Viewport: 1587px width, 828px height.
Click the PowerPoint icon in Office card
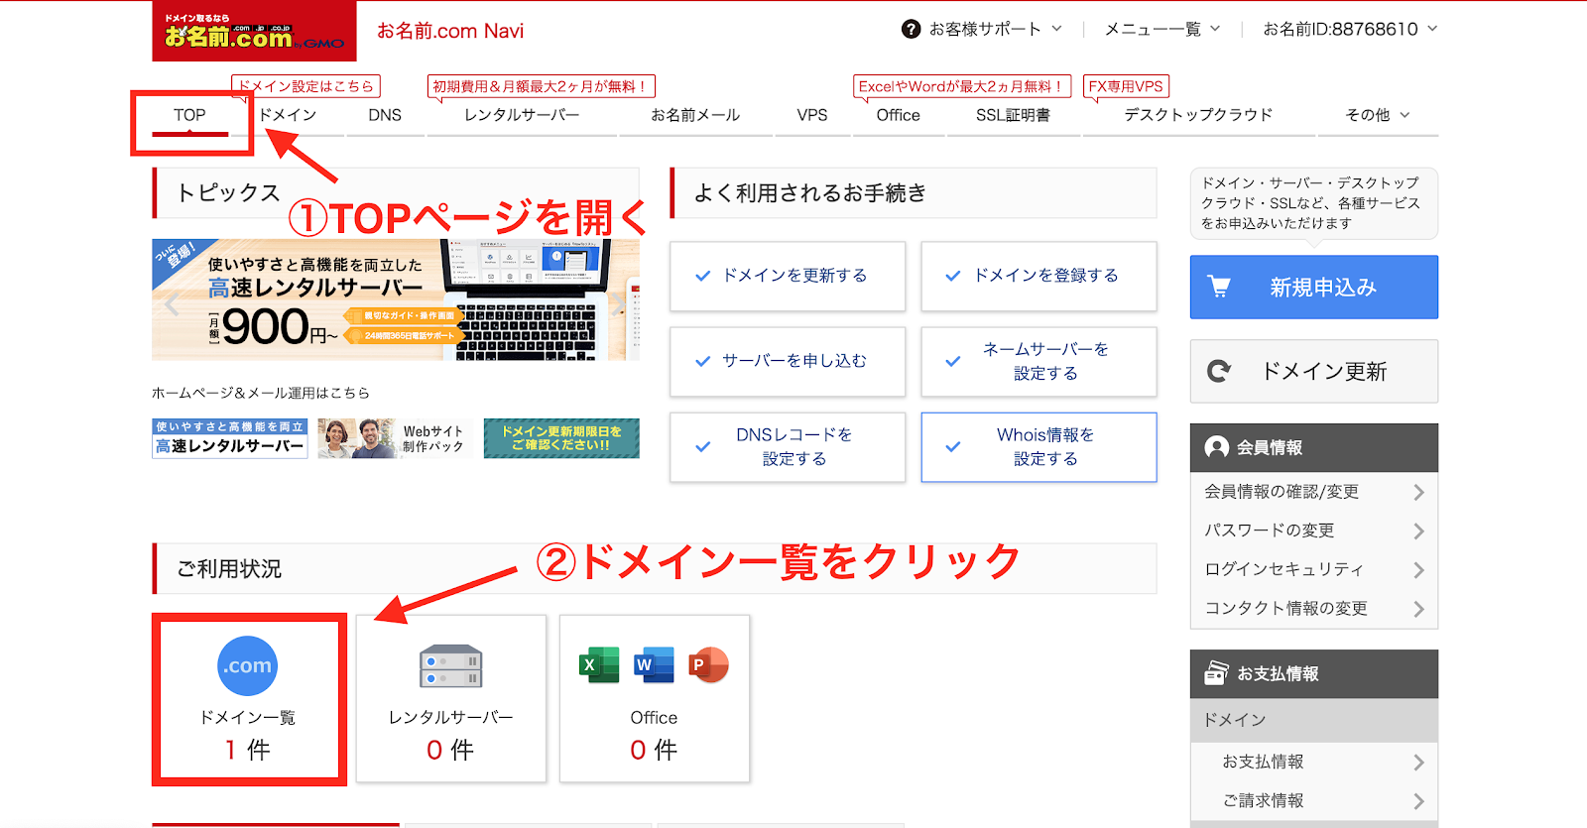(x=708, y=664)
